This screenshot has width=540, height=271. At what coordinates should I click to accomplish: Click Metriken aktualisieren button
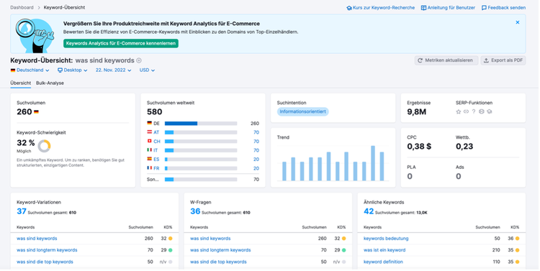[x=446, y=60]
